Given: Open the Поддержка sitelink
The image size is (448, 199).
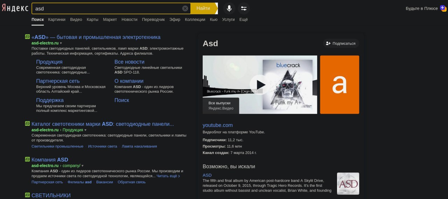Looking at the screenshot, I should coord(50,100).
